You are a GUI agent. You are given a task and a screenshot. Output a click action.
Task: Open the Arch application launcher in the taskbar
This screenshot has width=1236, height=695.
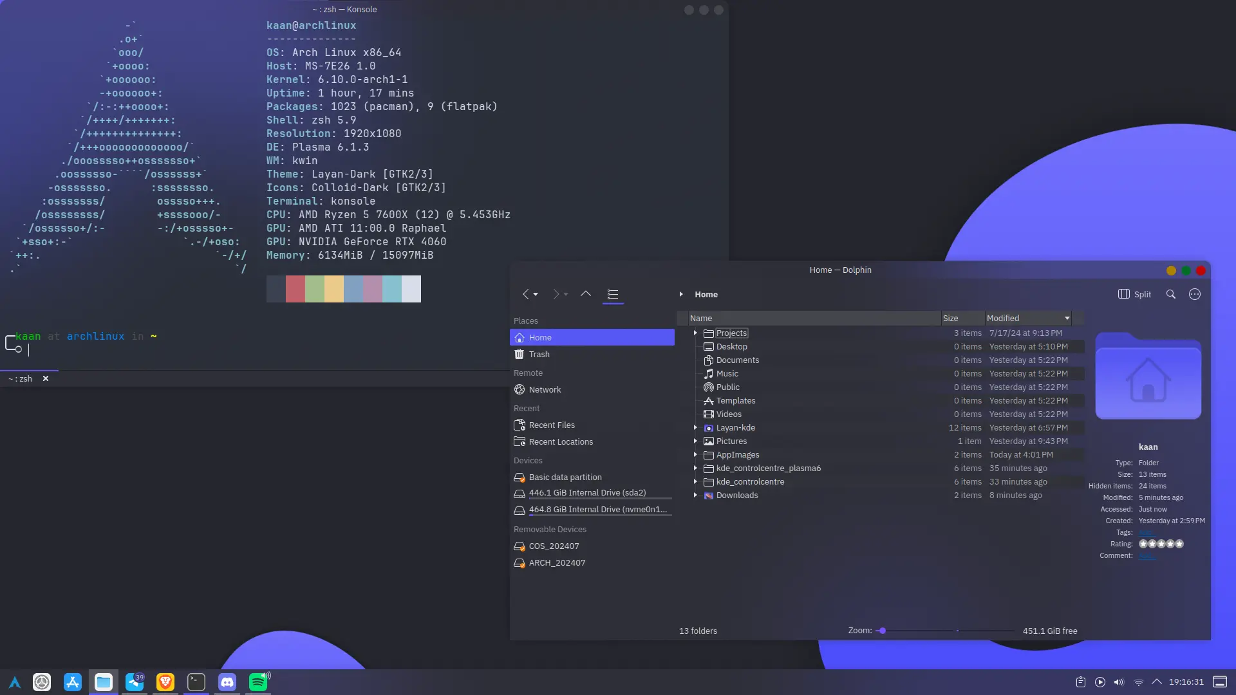click(15, 682)
